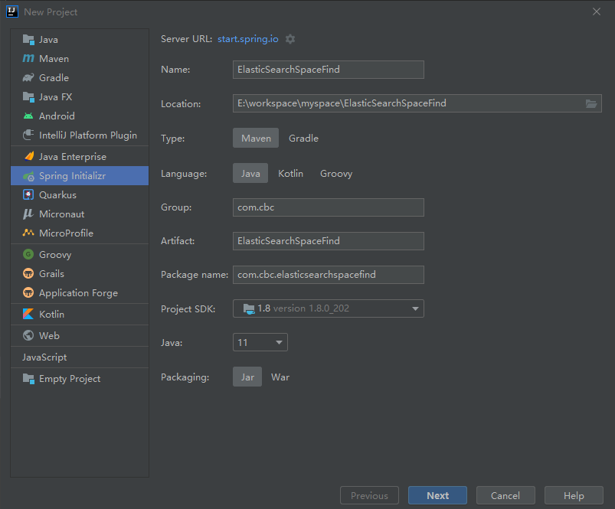The image size is (615, 509).
Task: Choose Kotlin as the language
Action: click(x=290, y=173)
